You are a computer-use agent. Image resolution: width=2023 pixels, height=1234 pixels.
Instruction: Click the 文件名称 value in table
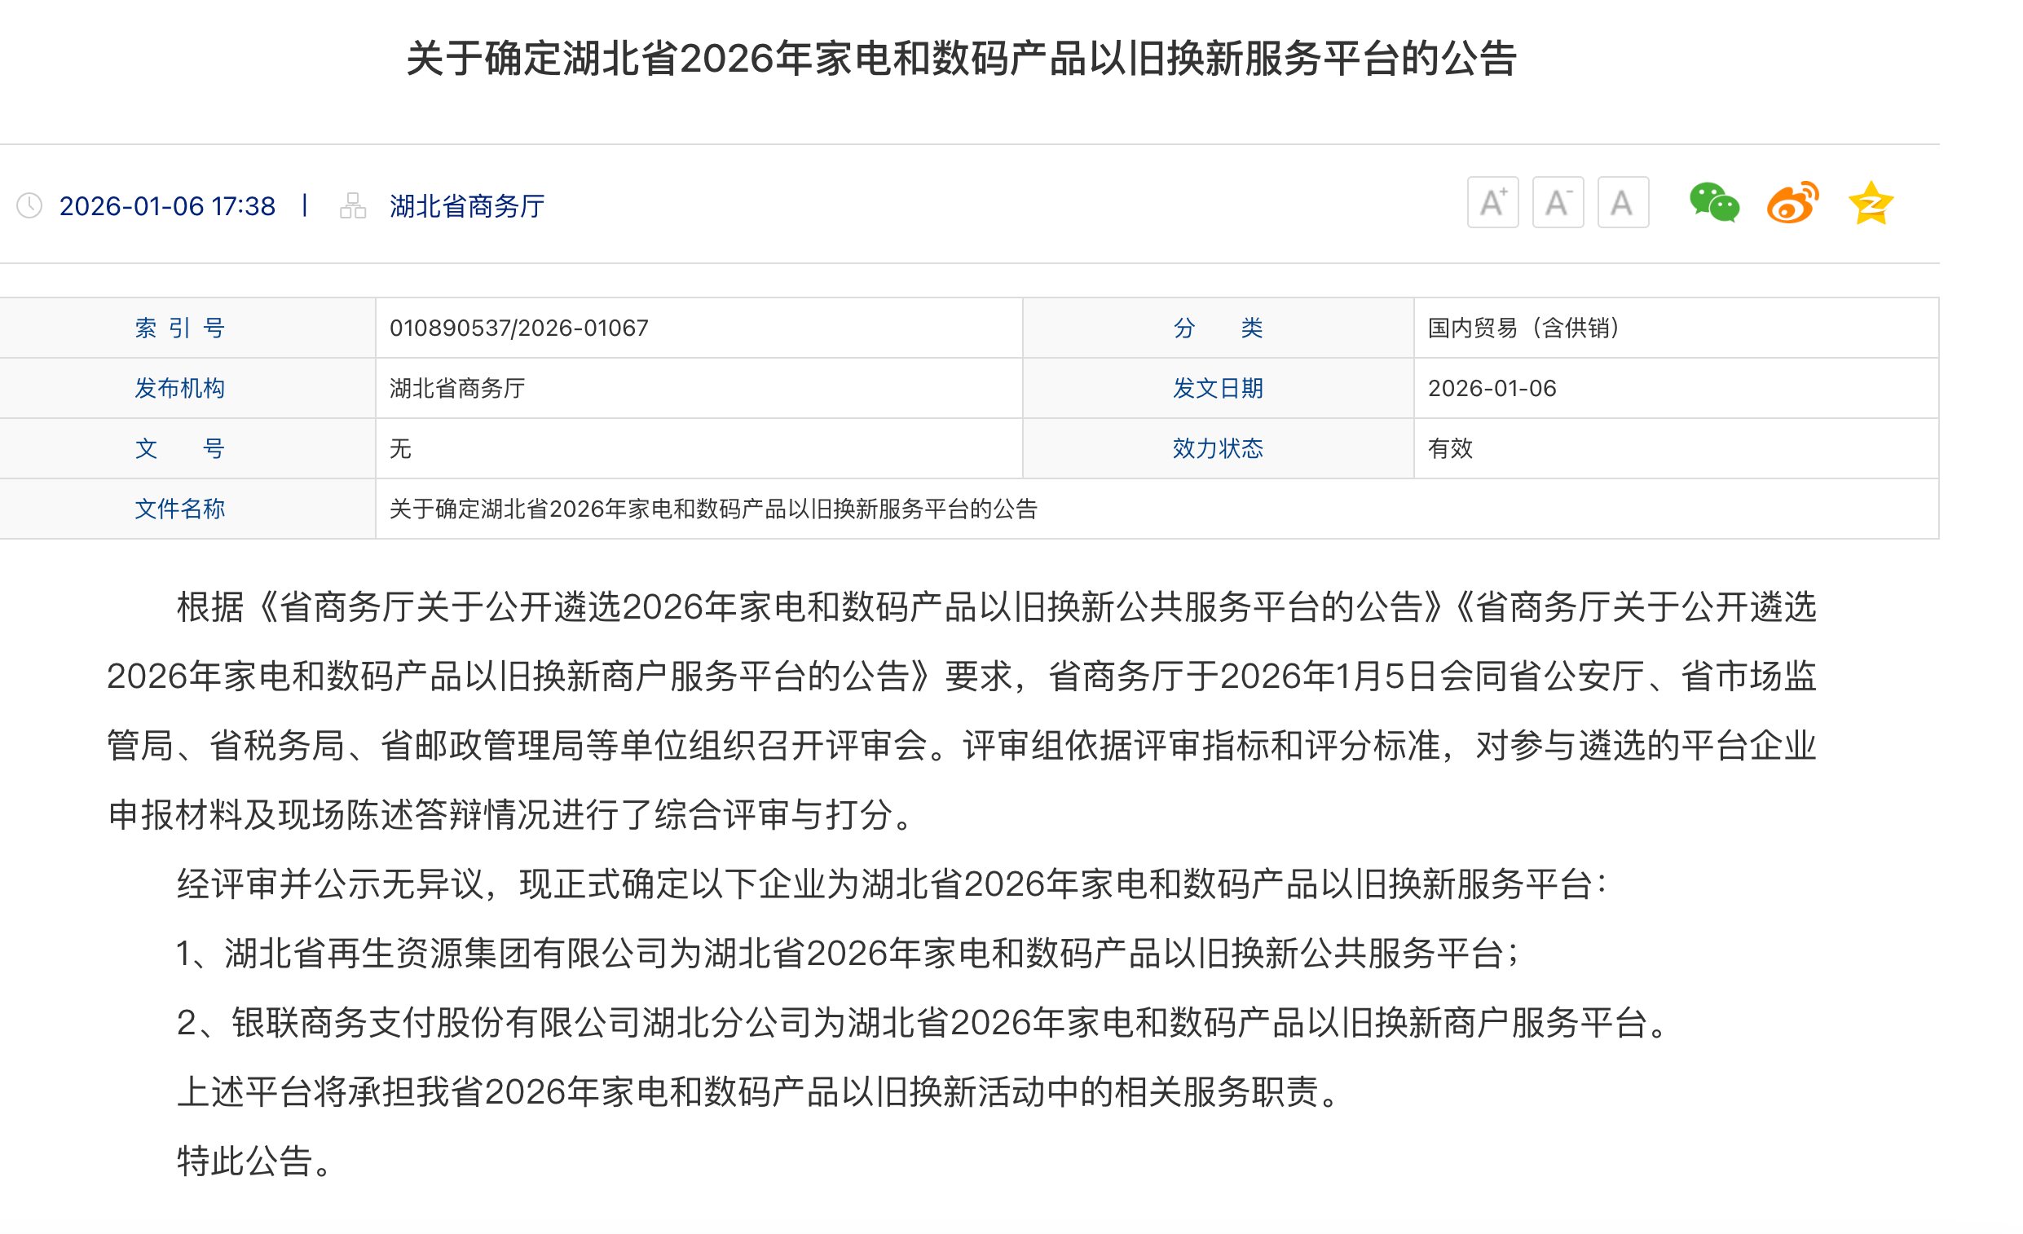pos(712,509)
